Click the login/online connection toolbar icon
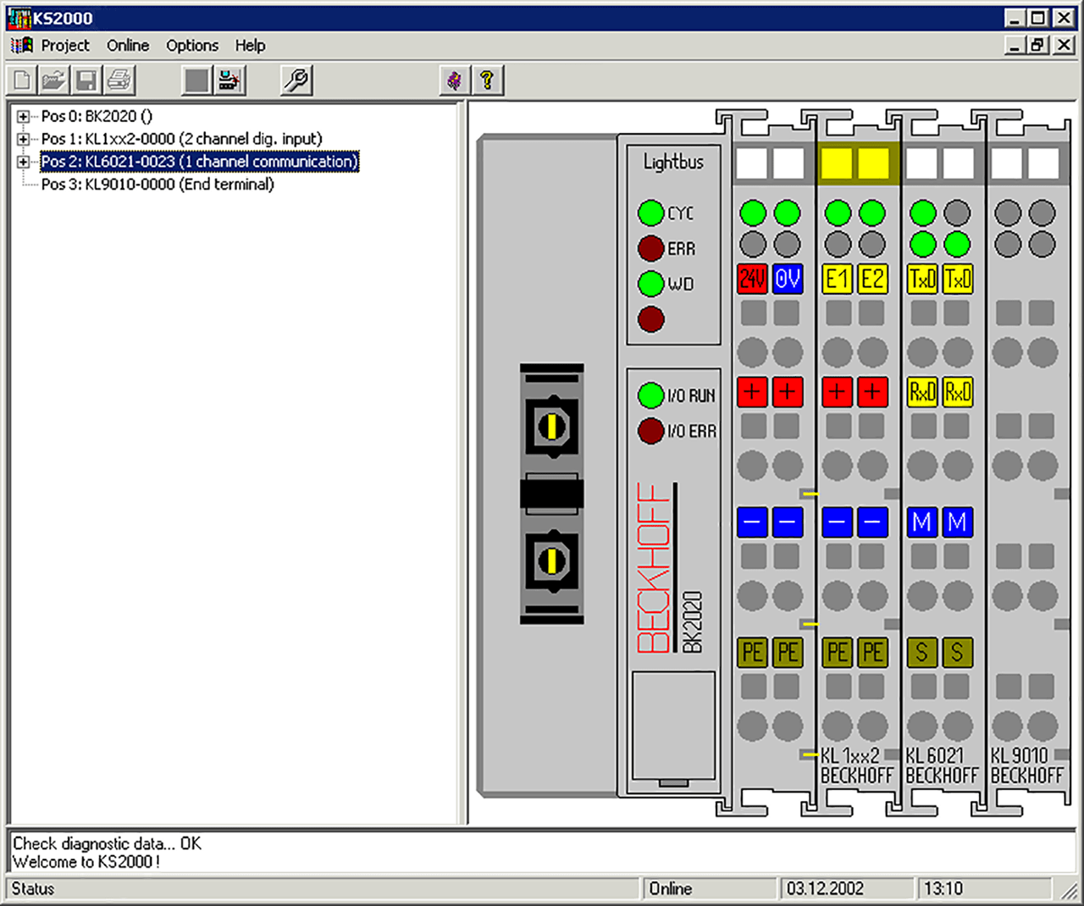This screenshot has width=1084, height=906. (229, 80)
